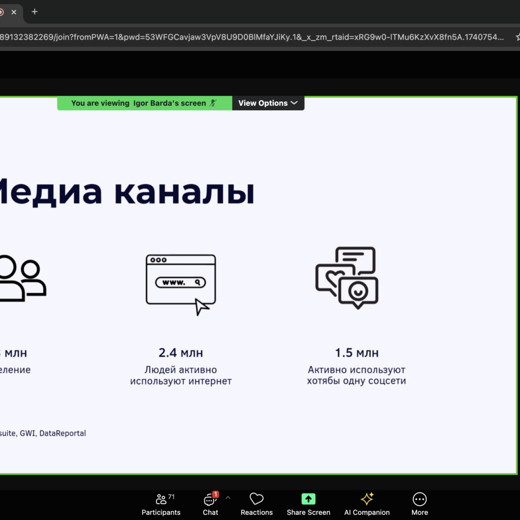
Task: Click the participant count number 71
Action: 171,496
